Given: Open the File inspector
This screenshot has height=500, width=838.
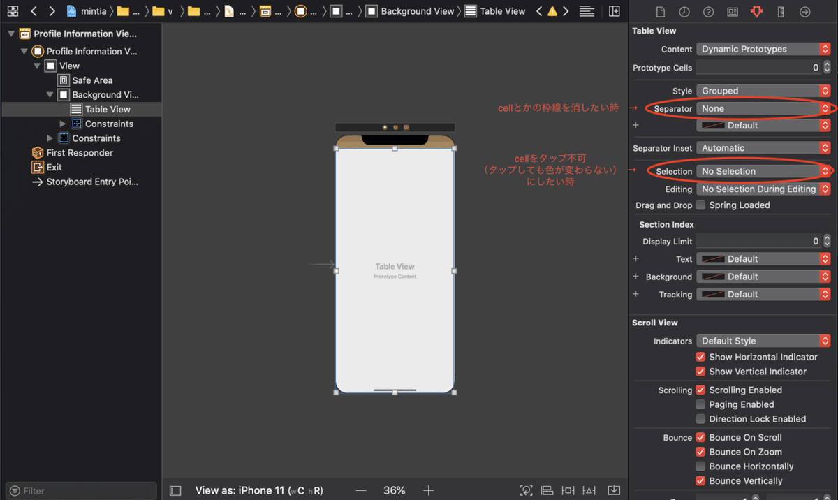Looking at the screenshot, I should [661, 12].
